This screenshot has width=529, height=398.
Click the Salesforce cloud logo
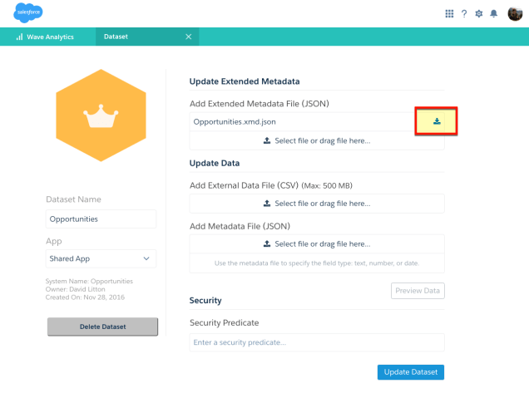click(28, 13)
